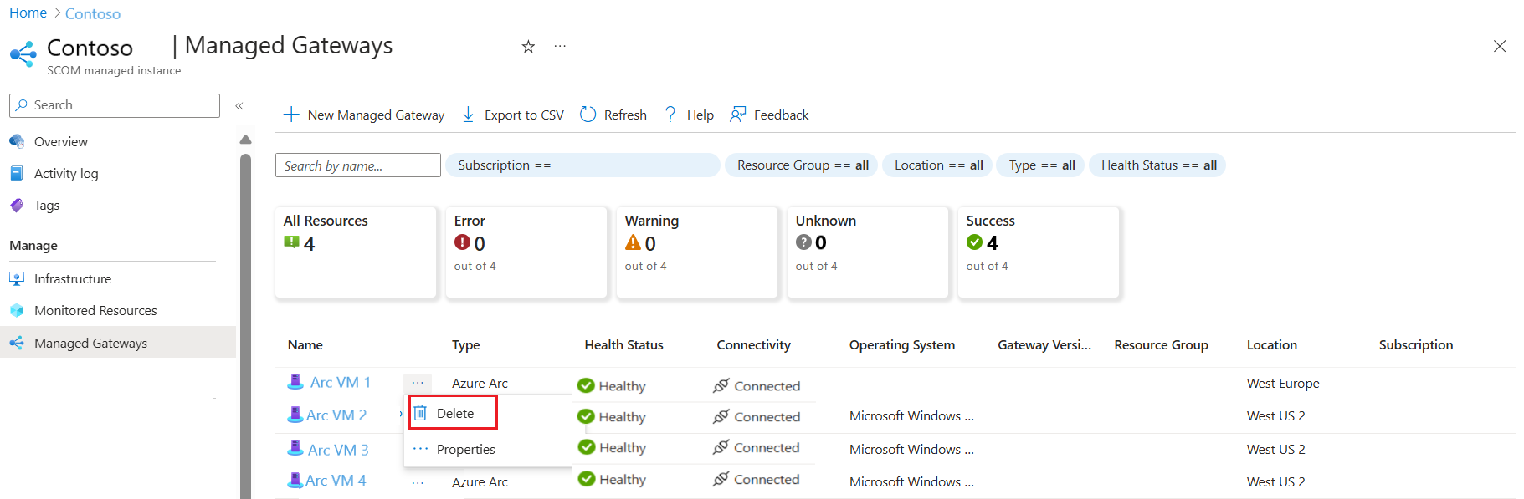This screenshot has width=1524, height=499.
Task: Open Tags in sidebar
Action: 47,206
